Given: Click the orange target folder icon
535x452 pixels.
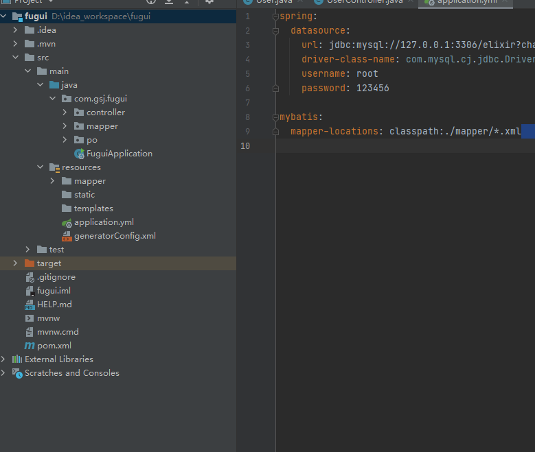Looking at the screenshot, I should pos(30,263).
